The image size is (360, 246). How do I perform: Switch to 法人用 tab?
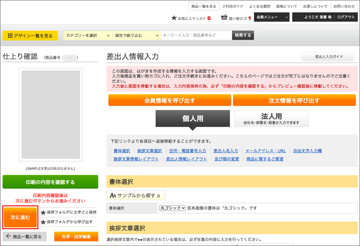tap(271, 119)
